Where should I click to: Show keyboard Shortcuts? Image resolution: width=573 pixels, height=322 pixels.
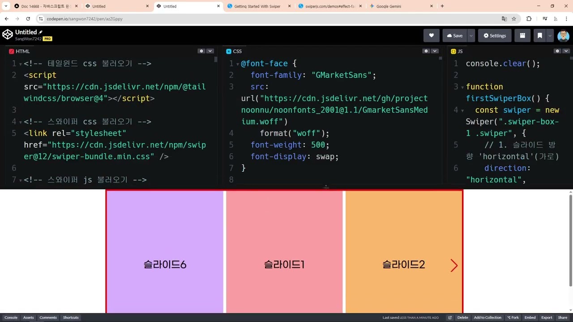click(71, 318)
